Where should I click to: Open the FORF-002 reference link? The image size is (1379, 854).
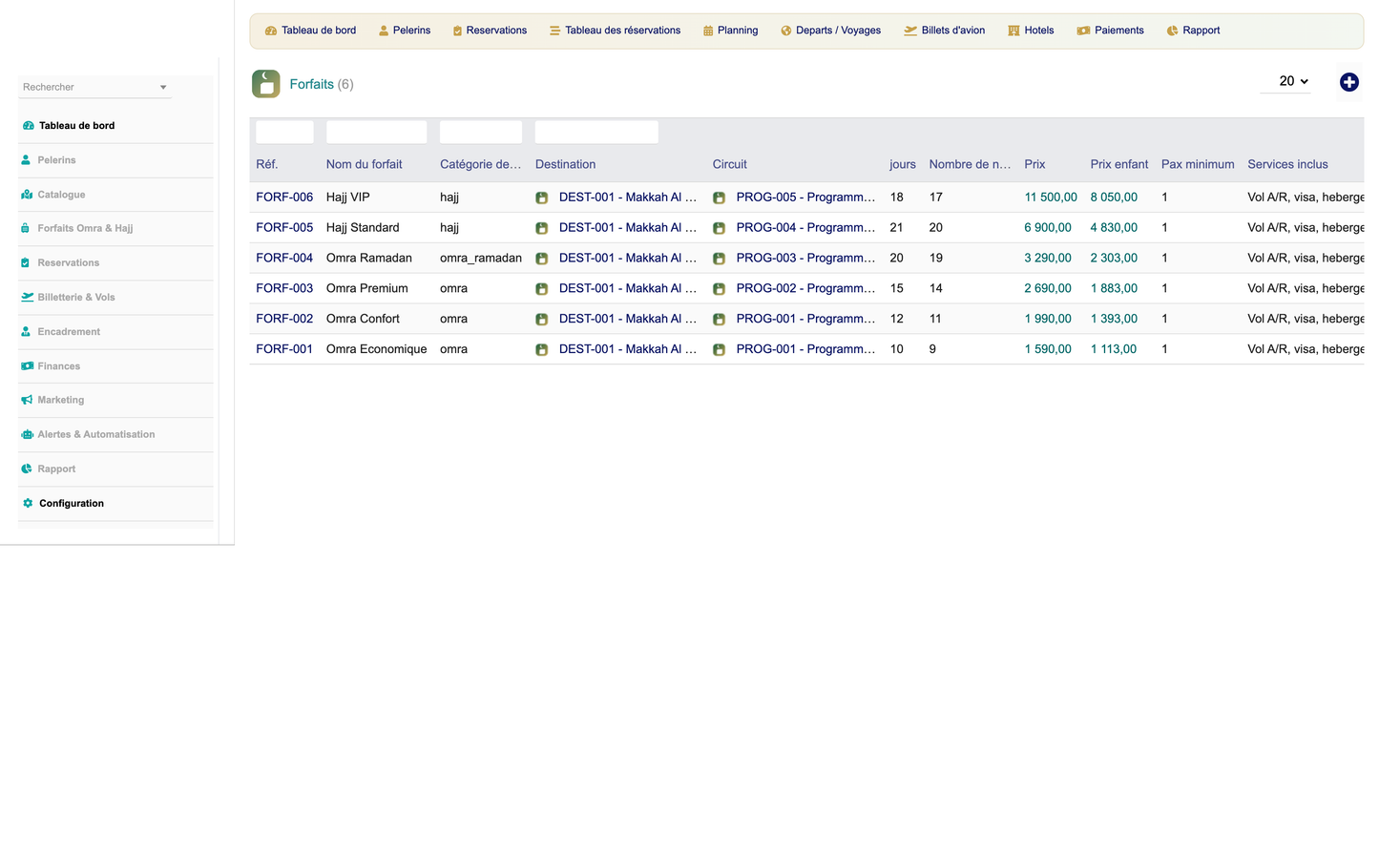coord(284,319)
